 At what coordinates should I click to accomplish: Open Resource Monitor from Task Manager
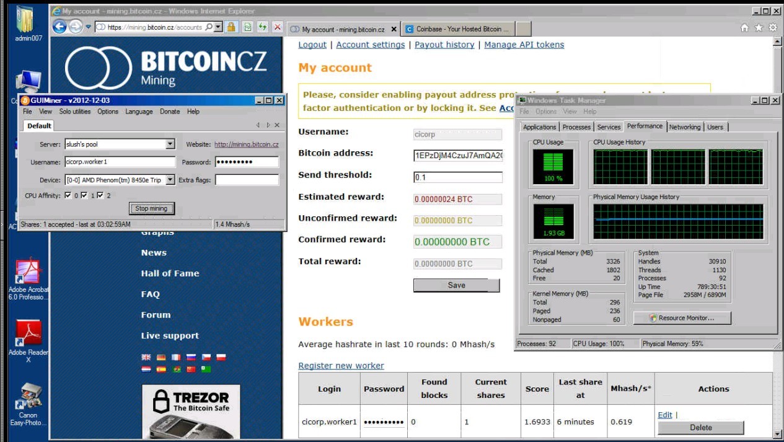point(682,318)
